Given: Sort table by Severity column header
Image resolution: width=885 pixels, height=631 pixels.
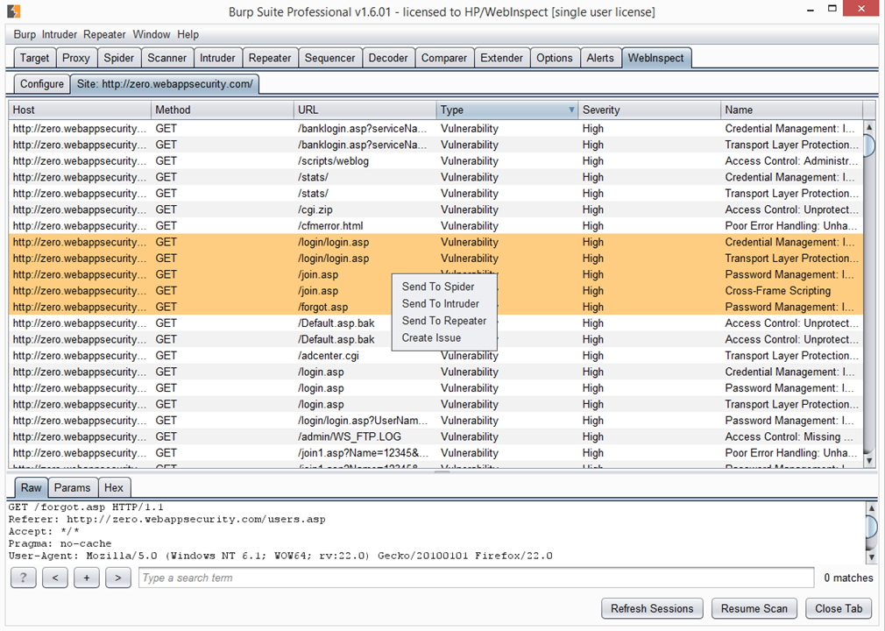Looking at the screenshot, I should [649, 110].
